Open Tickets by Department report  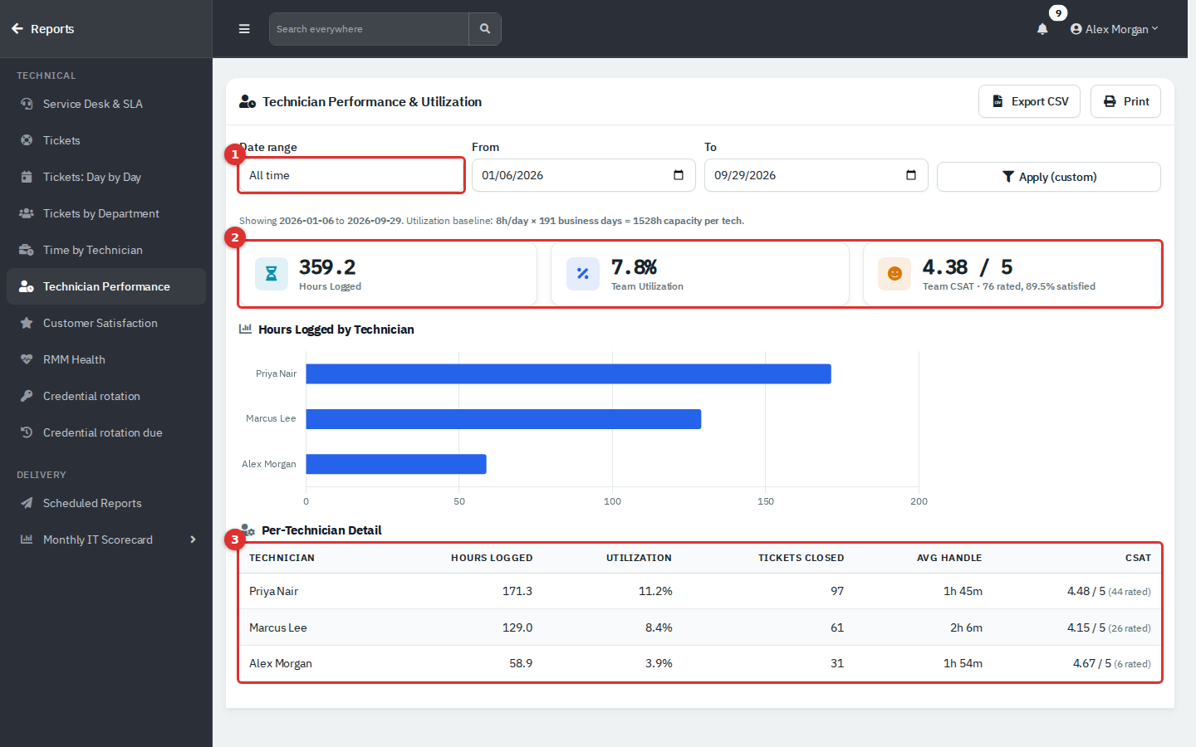point(106,213)
